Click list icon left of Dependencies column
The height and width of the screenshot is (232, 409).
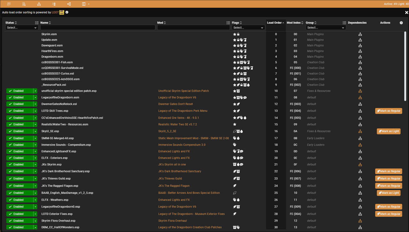tap(344, 23)
